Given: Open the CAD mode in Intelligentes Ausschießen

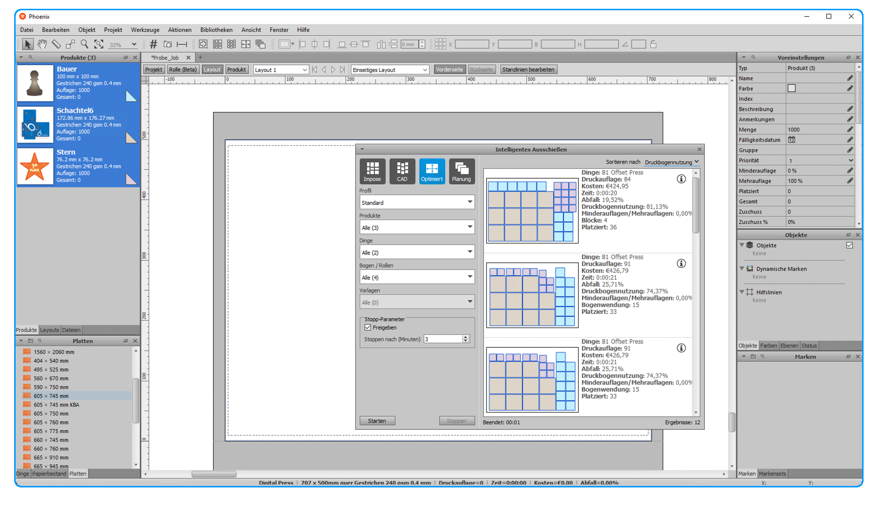Looking at the screenshot, I should coord(402,171).
